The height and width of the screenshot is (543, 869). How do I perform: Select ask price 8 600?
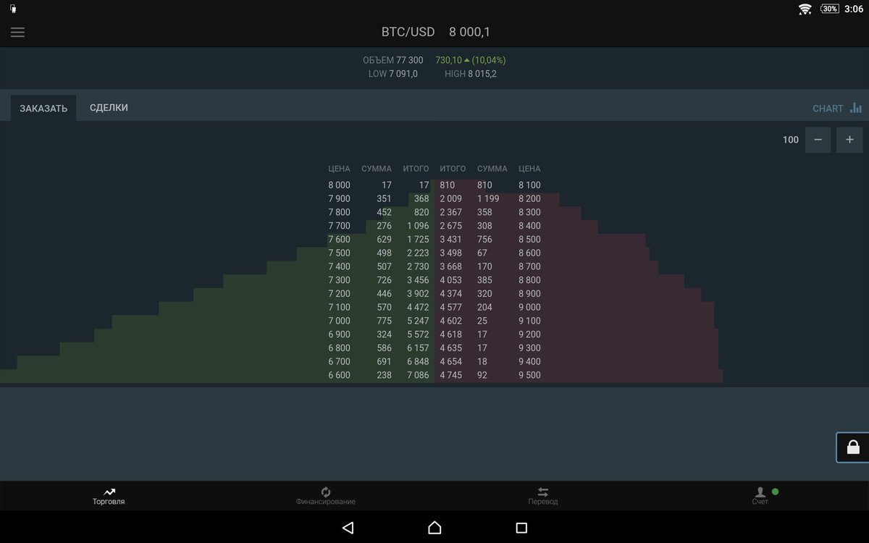(x=529, y=253)
